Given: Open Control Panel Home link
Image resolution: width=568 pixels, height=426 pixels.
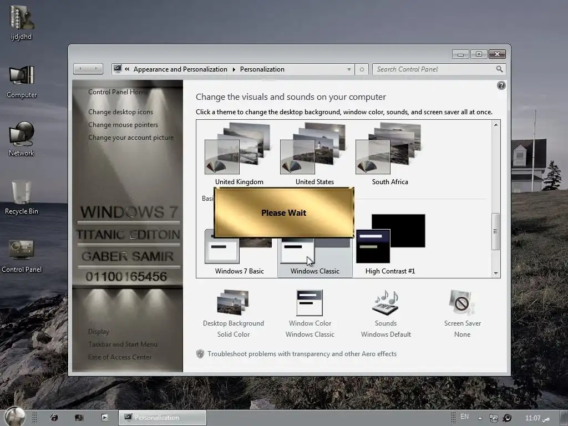Looking at the screenshot, I should click(119, 92).
